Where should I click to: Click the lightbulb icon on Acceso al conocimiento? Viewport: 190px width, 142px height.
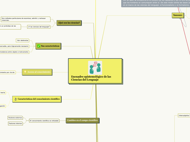[x=25, y=72]
